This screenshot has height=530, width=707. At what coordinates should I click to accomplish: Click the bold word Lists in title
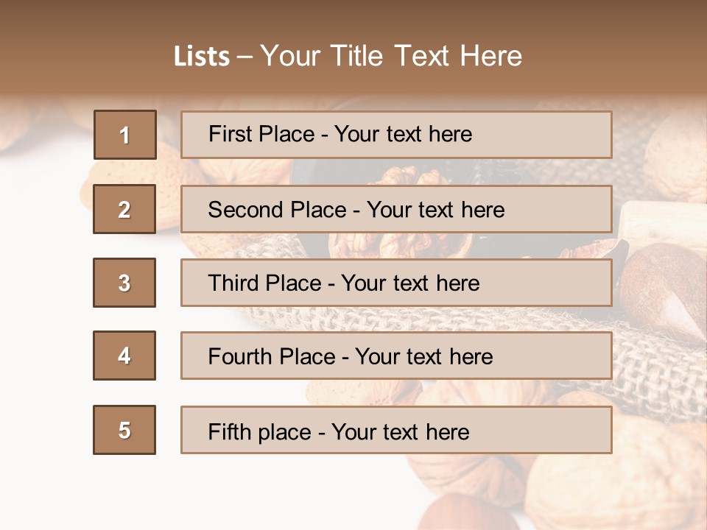[x=202, y=57]
